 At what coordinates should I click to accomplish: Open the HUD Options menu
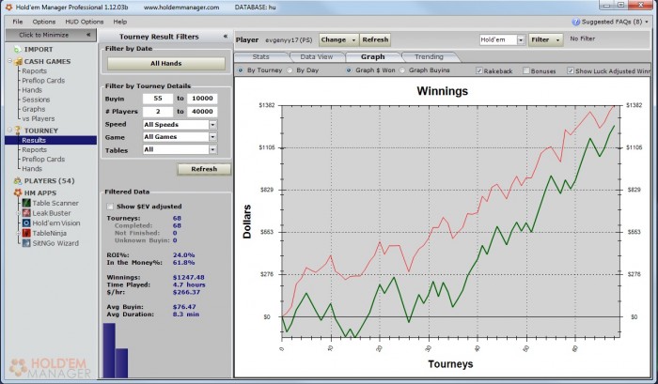(x=85, y=22)
